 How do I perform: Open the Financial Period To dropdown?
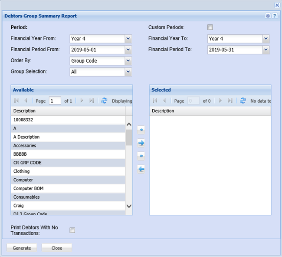(266, 50)
